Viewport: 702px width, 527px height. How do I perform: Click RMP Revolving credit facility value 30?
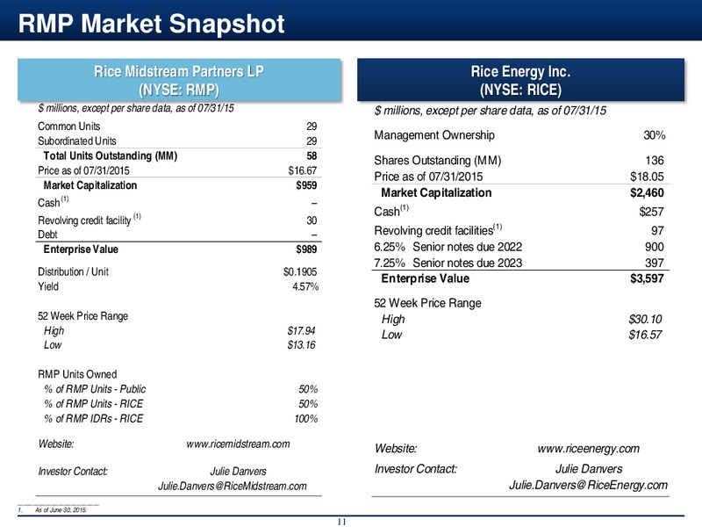tap(312, 220)
